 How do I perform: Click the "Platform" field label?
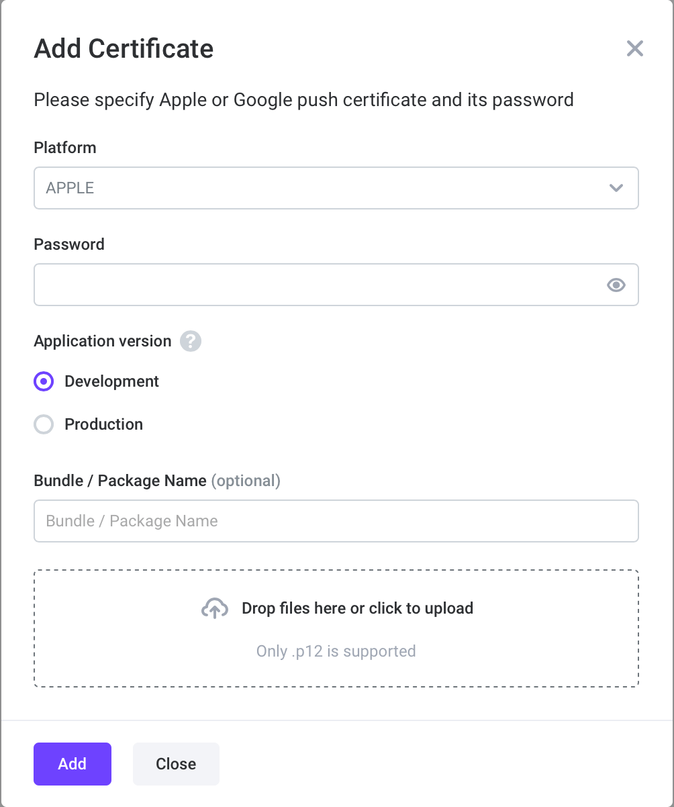tap(65, 148)
